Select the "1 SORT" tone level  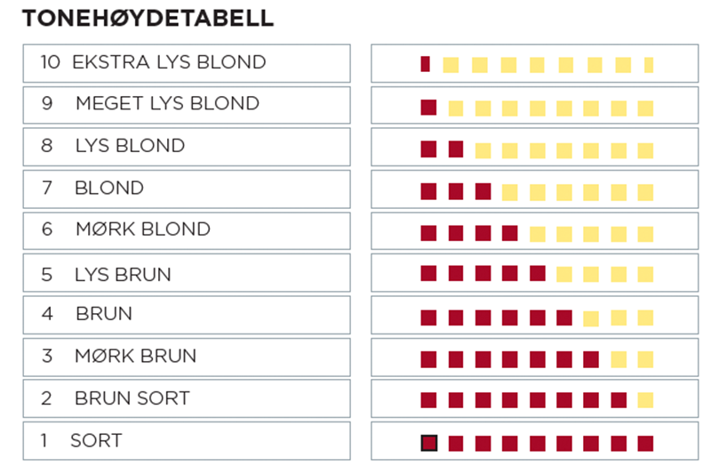point(187,441)
